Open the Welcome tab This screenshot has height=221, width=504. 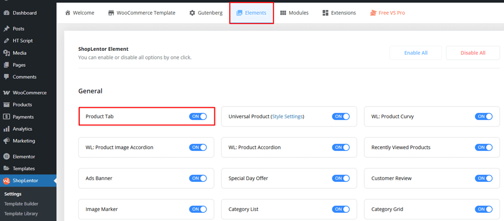[80, 13]
